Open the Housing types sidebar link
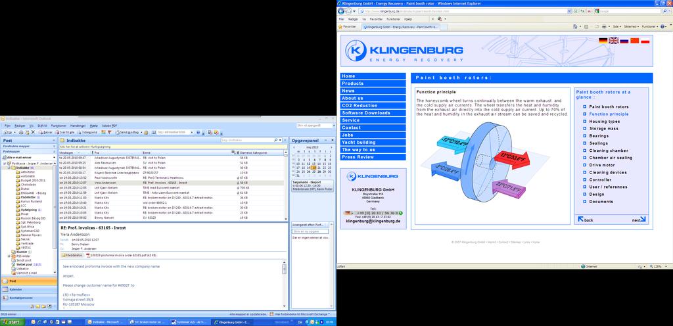 [x=604, y=122]
